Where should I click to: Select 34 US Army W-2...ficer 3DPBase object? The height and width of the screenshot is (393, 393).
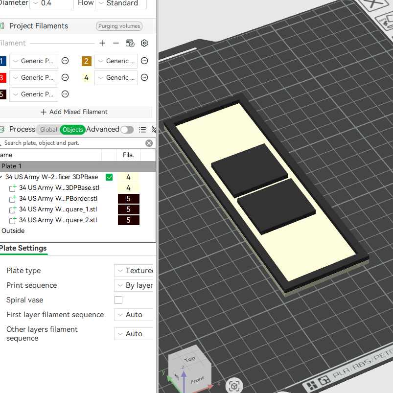click(51, 177)
